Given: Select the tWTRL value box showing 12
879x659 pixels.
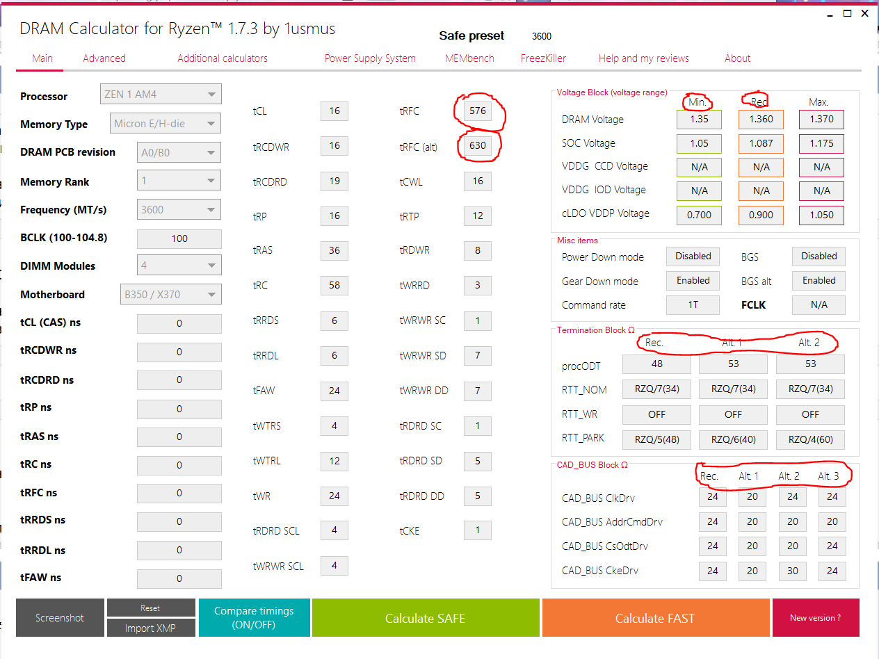Looking at the screenshot, I should coord(334,460).
